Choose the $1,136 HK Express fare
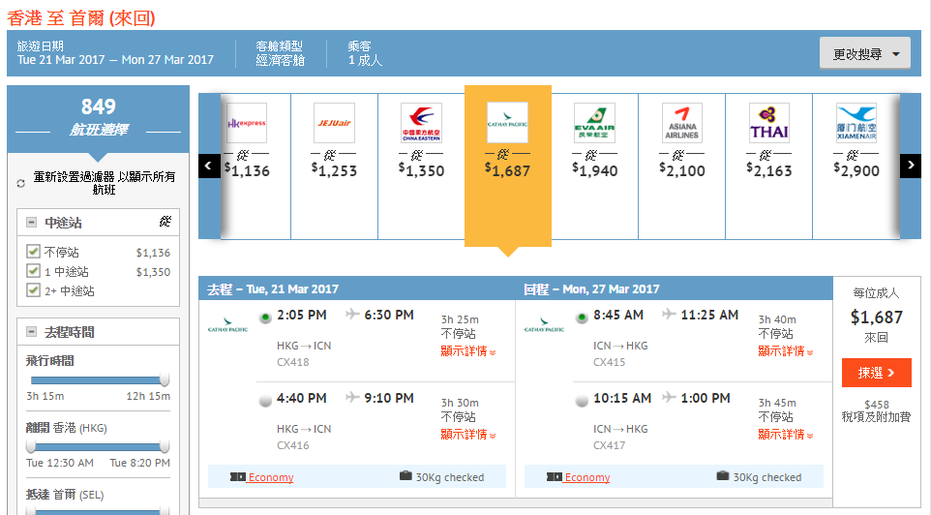The image size is (931, 515). [247, 170]
